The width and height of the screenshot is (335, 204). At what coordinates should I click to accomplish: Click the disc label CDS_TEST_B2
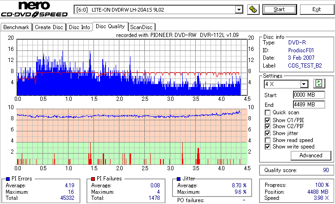[305, 66]
